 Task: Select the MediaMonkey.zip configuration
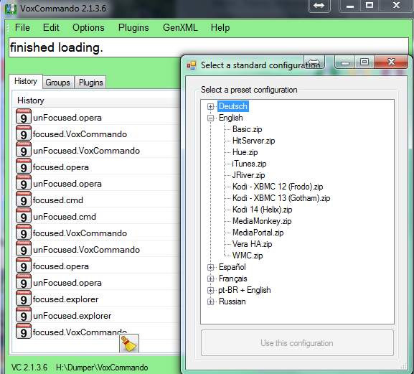[262, 221]
